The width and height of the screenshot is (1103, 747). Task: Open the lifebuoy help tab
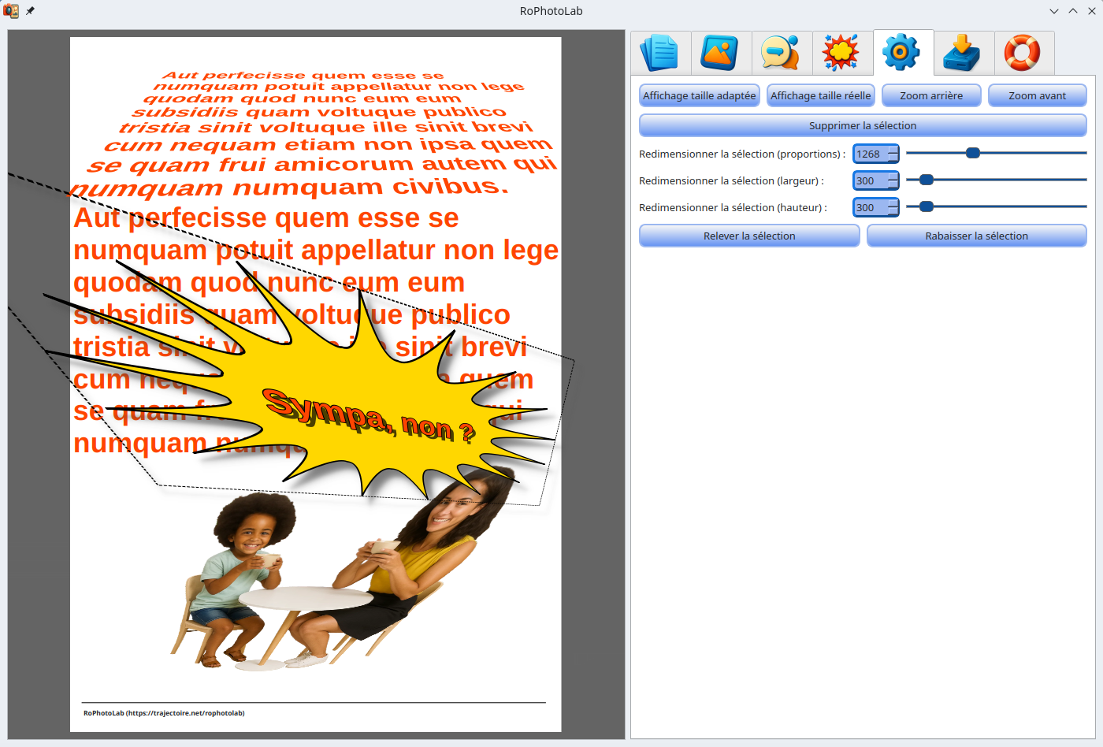point(1023,53)
